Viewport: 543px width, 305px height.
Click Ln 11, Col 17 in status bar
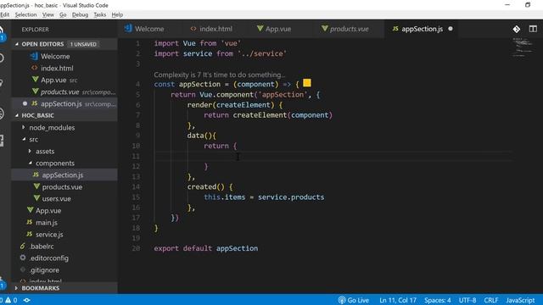(x=398, y=300)
